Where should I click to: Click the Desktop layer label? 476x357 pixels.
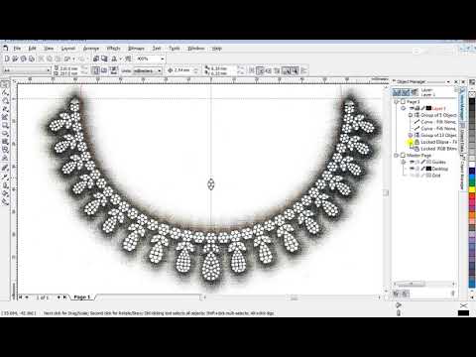pyautogui.click(x=440, y=169)
